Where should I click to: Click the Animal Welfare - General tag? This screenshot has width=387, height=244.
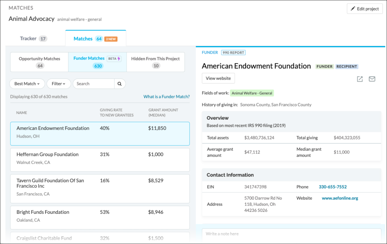pos(252,93)
